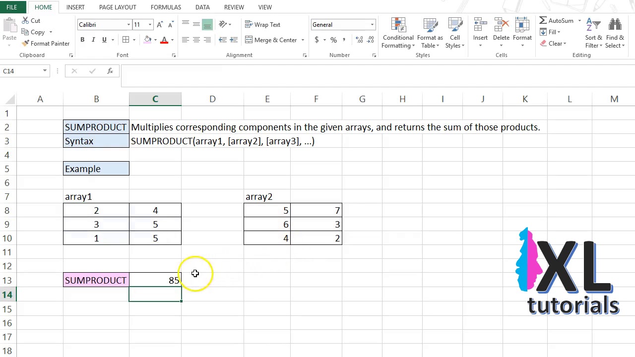This screenshot has height=357, width=635.
Task: Apply Percent Style format
Action: coord(333,40)
